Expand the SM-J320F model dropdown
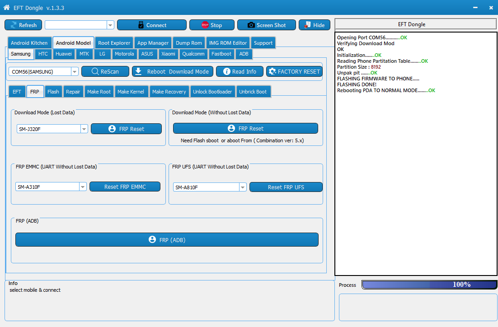The width and height of the screenshot is (498, 327). [84, 129]
